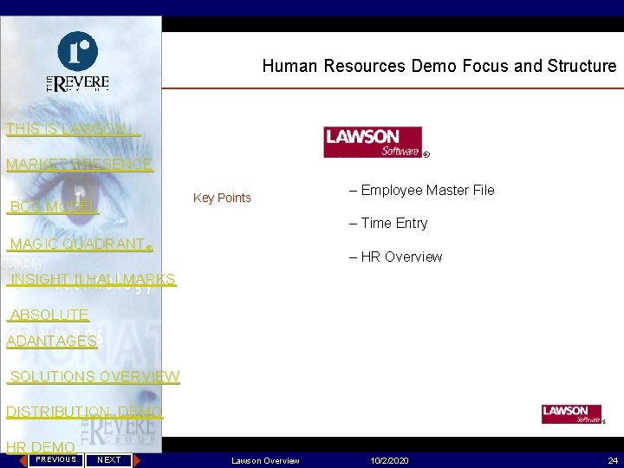624x468 pixels.
Task: Select the Employee Master File bullet
Action: [422, 190]
